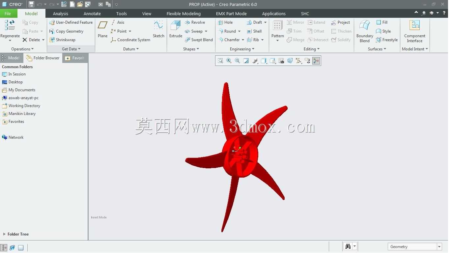
Task: Expand the Operations group menu
Action: (x=22, y=49)
